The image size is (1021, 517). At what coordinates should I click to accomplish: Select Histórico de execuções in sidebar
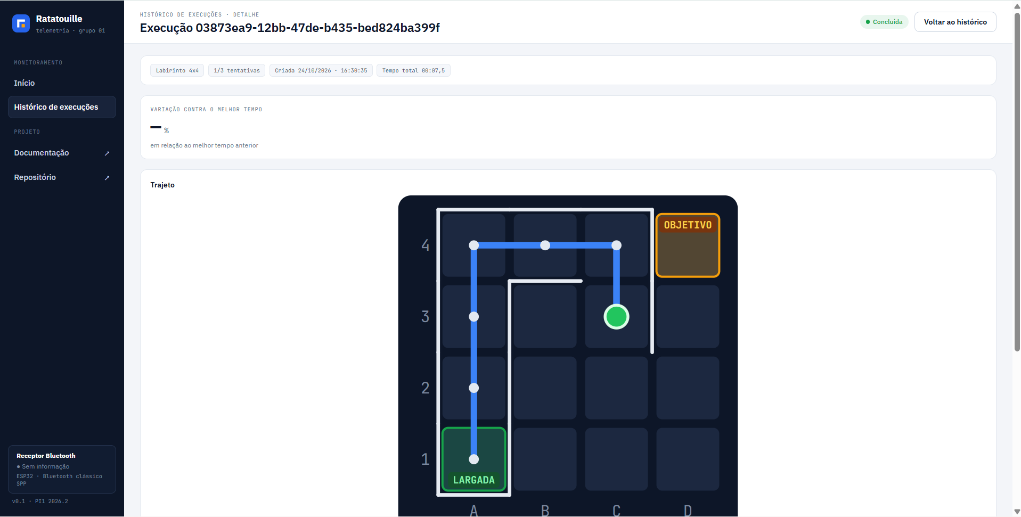click(62, 107)
